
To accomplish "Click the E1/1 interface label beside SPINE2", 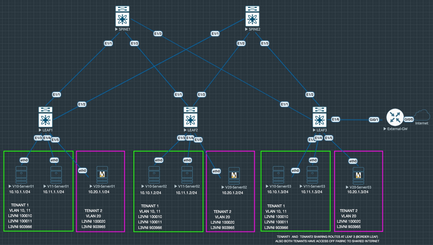I will pos(215,33).
